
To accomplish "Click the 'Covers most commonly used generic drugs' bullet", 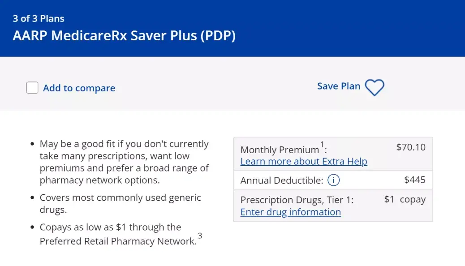I will point(120,204).
